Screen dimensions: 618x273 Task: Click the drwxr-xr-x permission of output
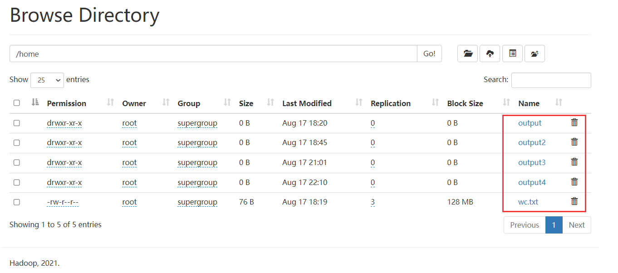pos(64,123)
